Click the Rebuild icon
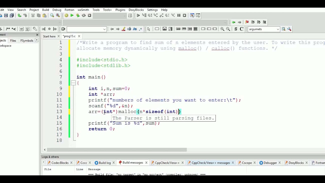Viewport: 325px width, 183px height. (84, 16)
